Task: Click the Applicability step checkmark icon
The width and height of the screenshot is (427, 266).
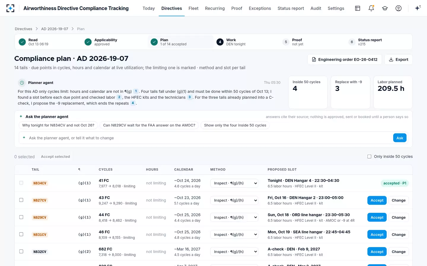Action: coord(88,42)
